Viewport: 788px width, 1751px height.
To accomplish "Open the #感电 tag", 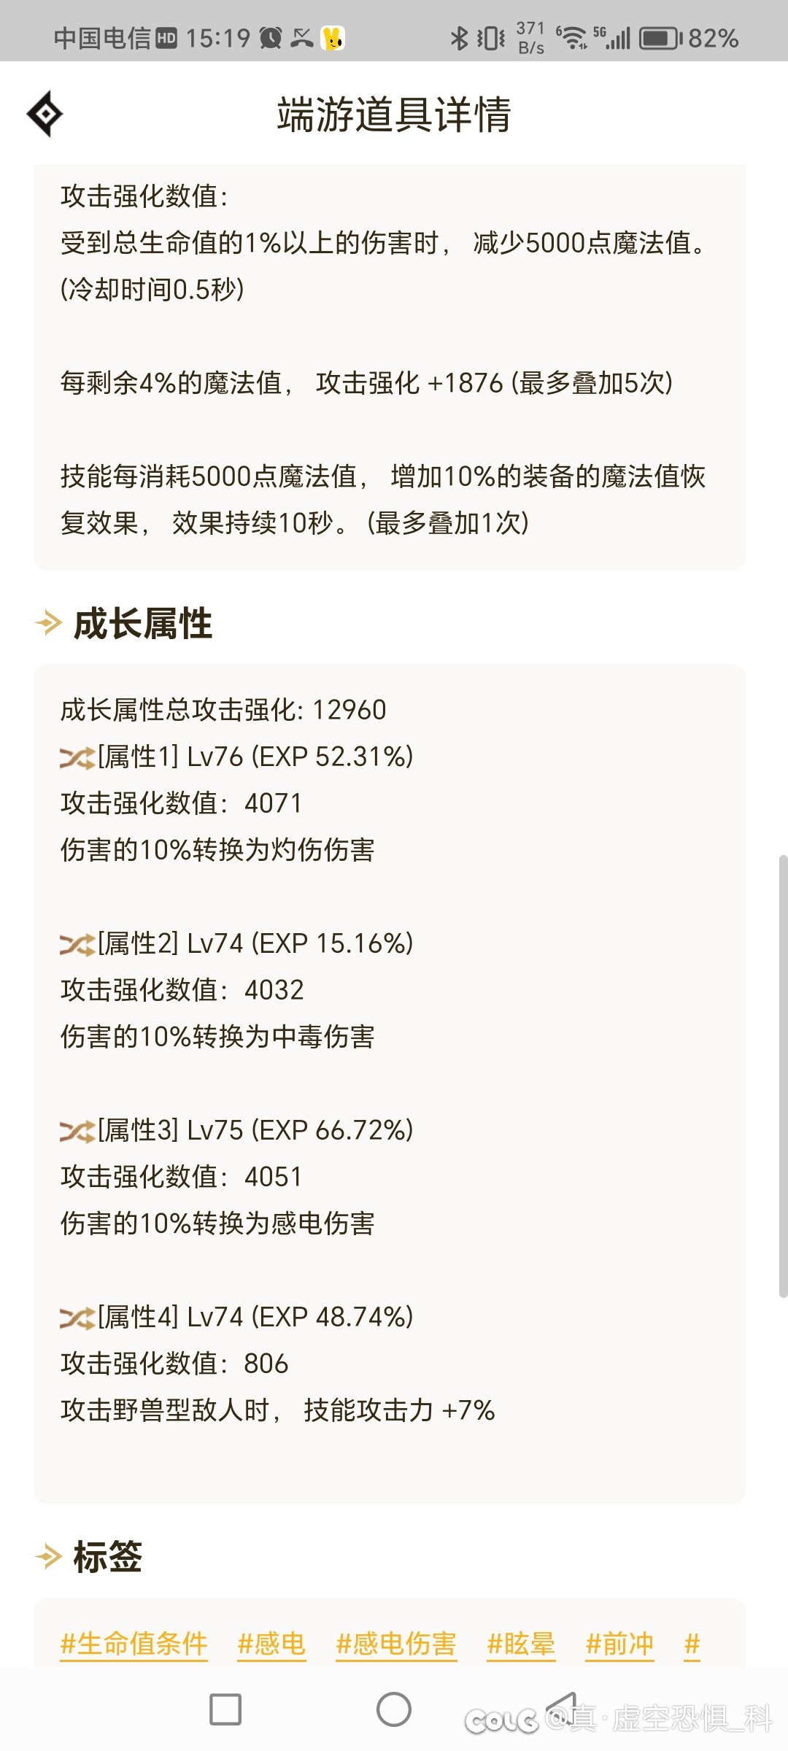I will pyautogui.click(x=271, y=1644).
